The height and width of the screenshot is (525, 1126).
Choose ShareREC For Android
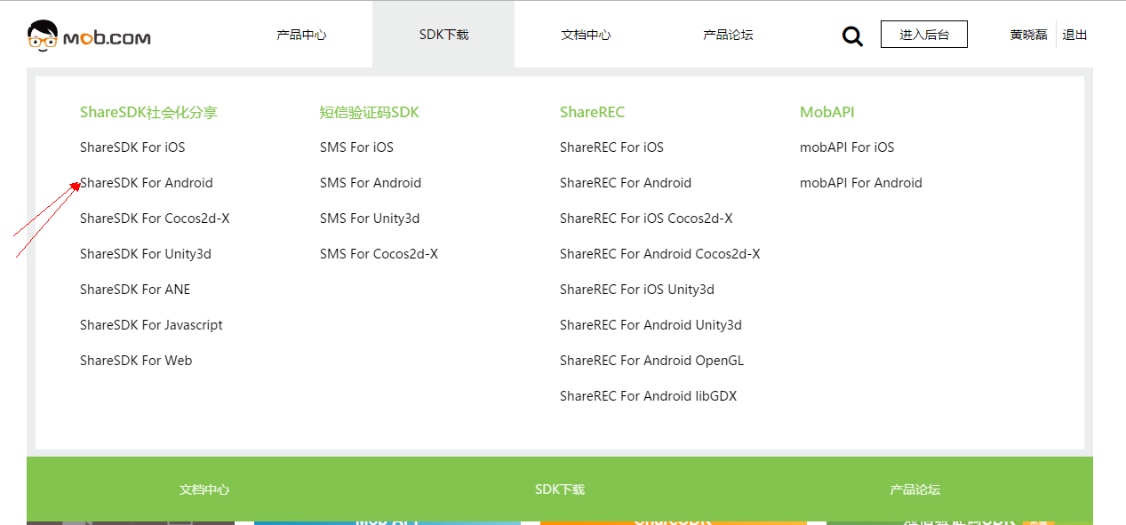coord(626,183)
